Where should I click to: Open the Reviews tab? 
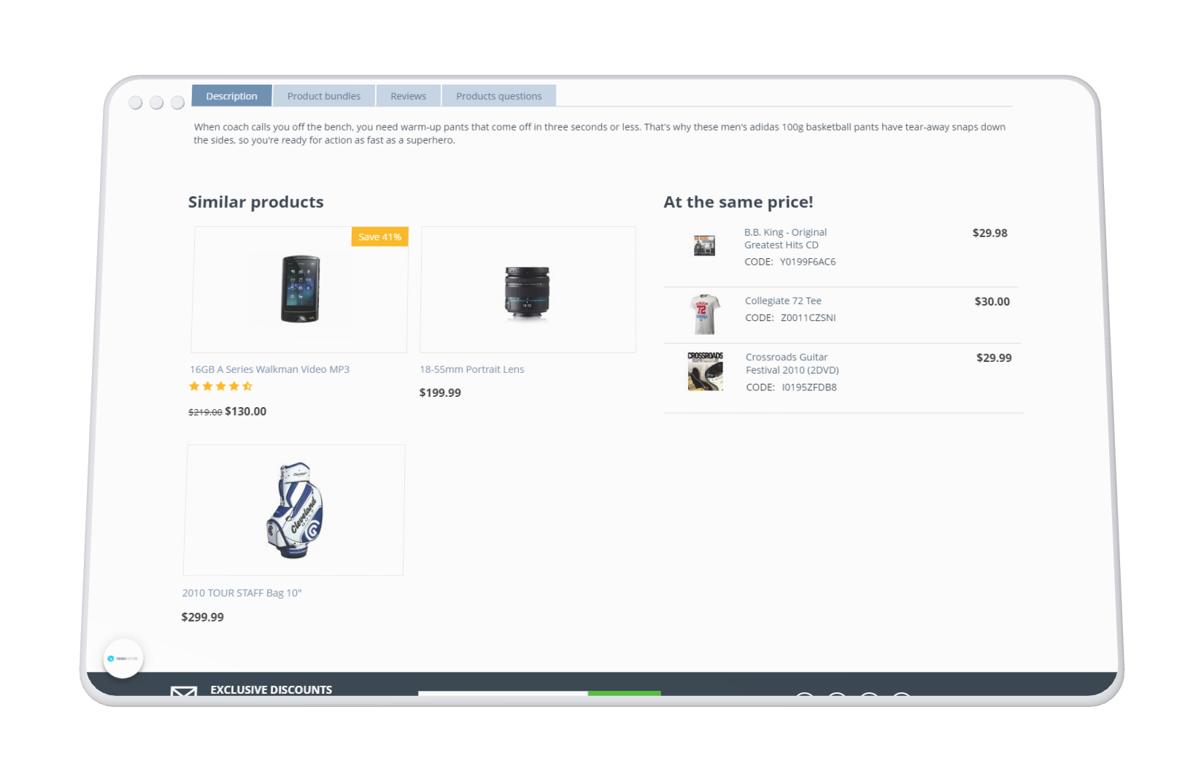click(x=408, y=96)
